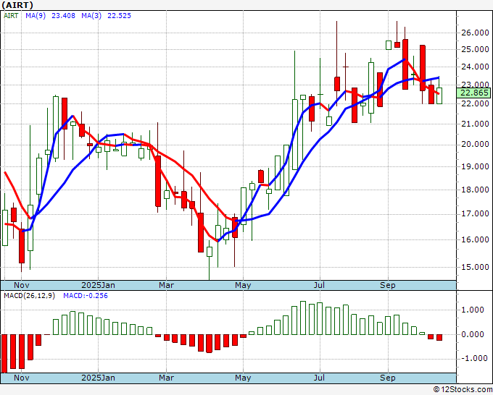Click 2025Jan on the MACD time axis
The height and width of the screenshot is (395, 493).
click(x=98, y=378)
